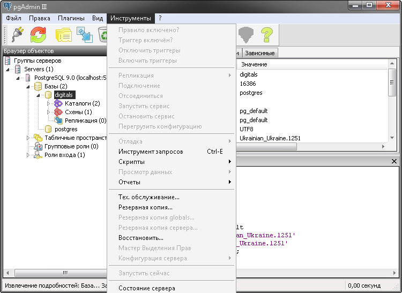Click the Значение column header
Viewport: 402px width, 293px height.
(x=254, y=64)
